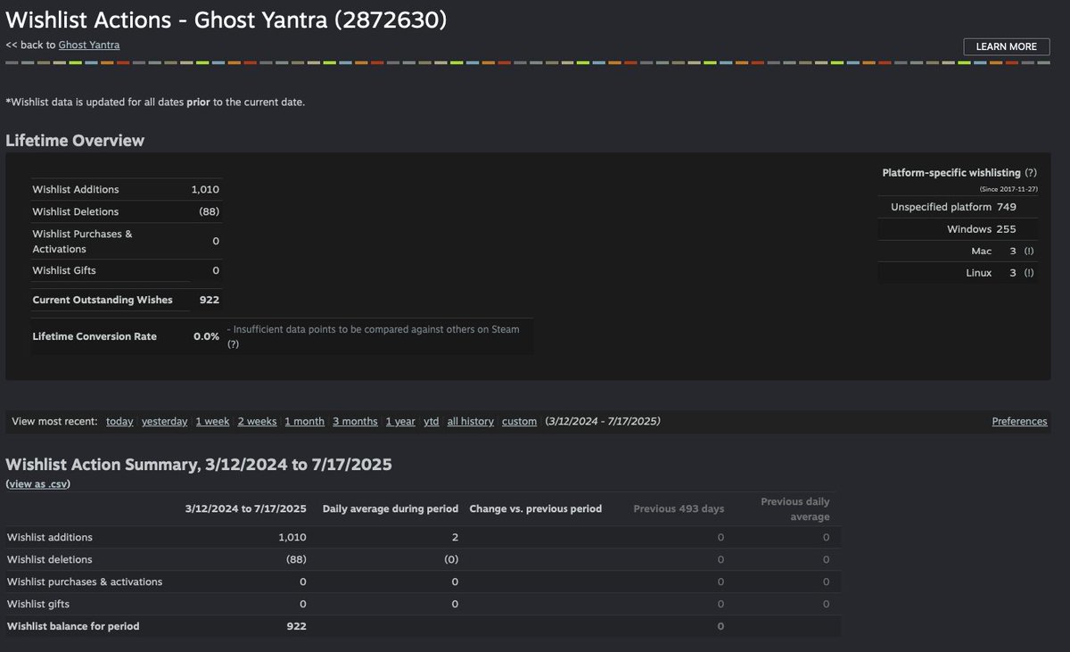Click the 'Lifetime Overview' heading
This screenshot has width=1070, height=652.
(x=75, y=140)
